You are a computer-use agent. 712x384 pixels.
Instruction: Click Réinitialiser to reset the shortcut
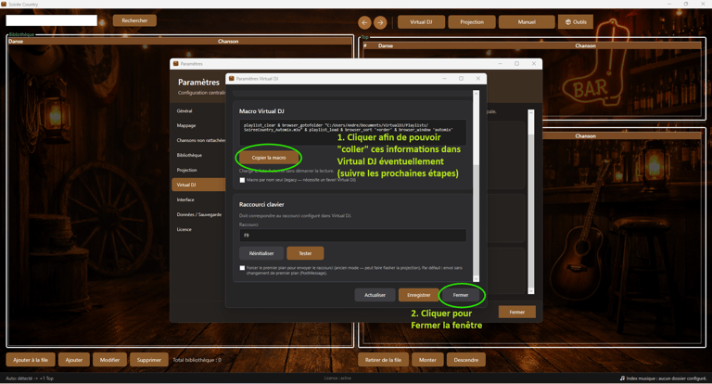261,253
